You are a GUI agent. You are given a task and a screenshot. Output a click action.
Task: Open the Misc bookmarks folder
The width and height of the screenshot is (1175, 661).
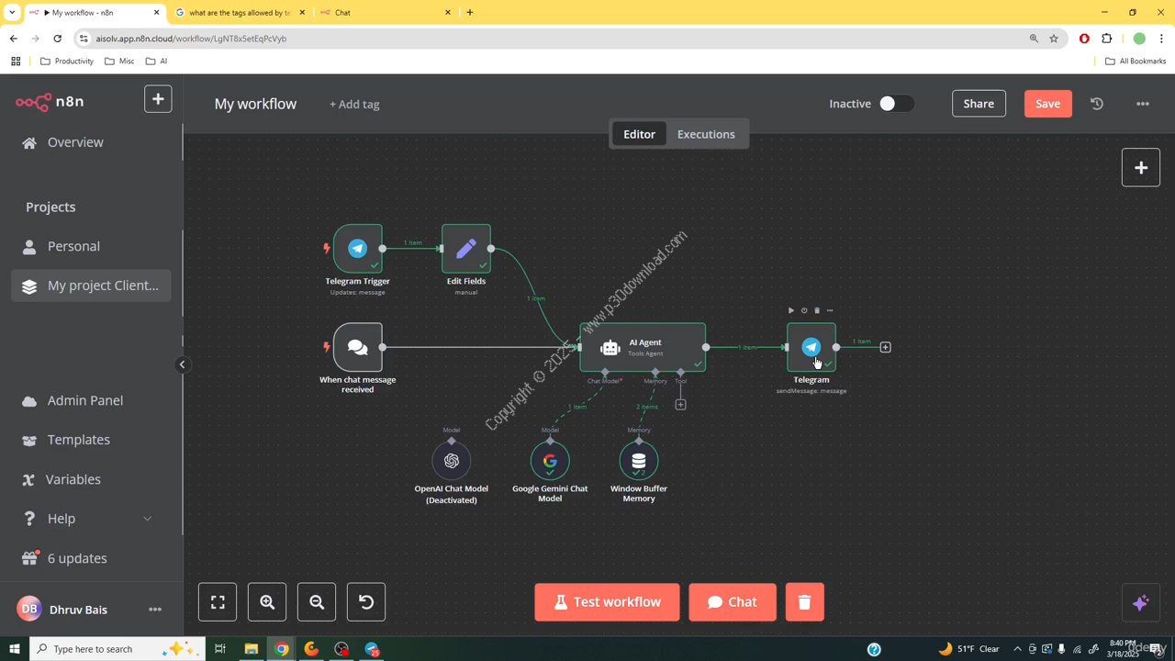tap(119, 62)
